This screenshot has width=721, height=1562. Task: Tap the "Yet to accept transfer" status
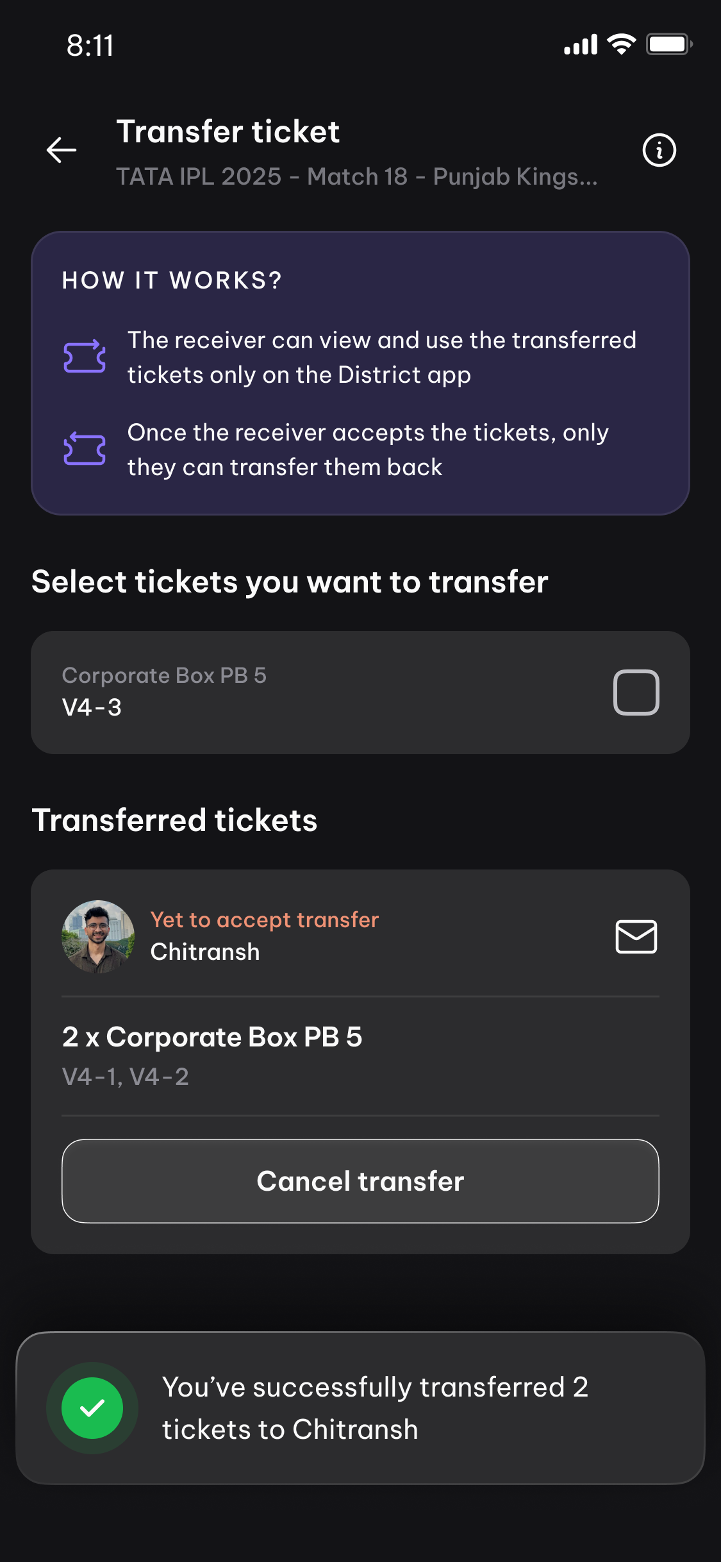click(264, 920)
